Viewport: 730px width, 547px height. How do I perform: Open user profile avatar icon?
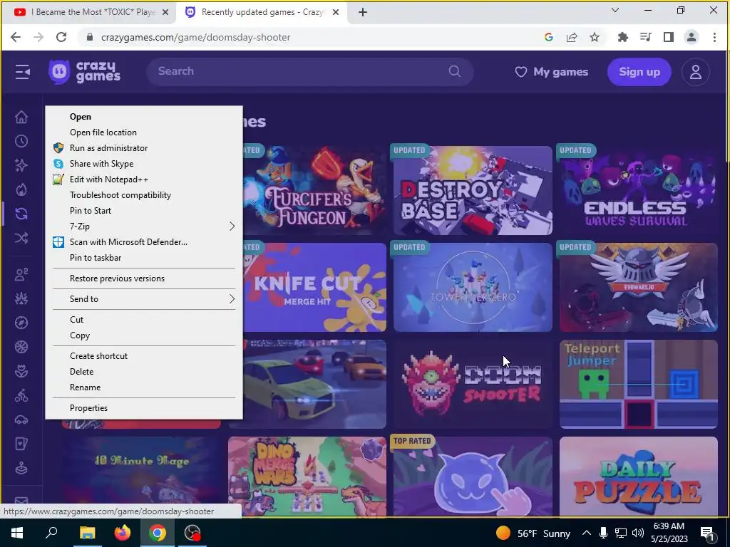pos(696,72)
